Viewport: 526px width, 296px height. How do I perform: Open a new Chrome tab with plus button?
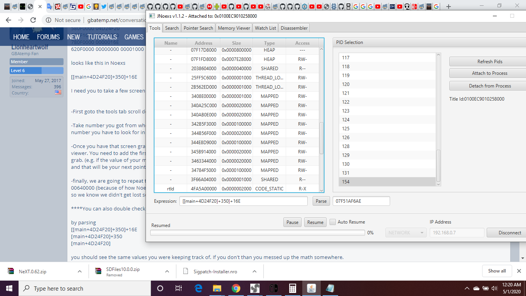(x=448, y=7)
